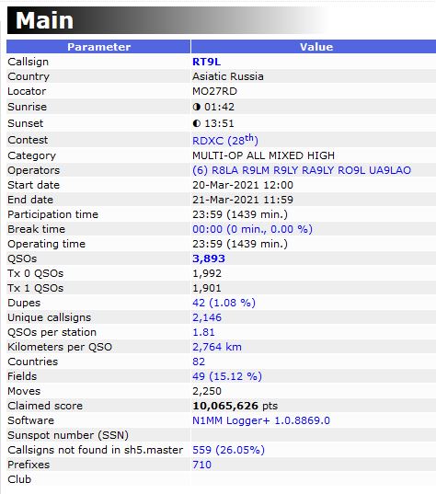Click the Sunrise half-moon icon
The width and height of the screenshot is (436, 494).
pyautogui.click(x=197, y=107)
